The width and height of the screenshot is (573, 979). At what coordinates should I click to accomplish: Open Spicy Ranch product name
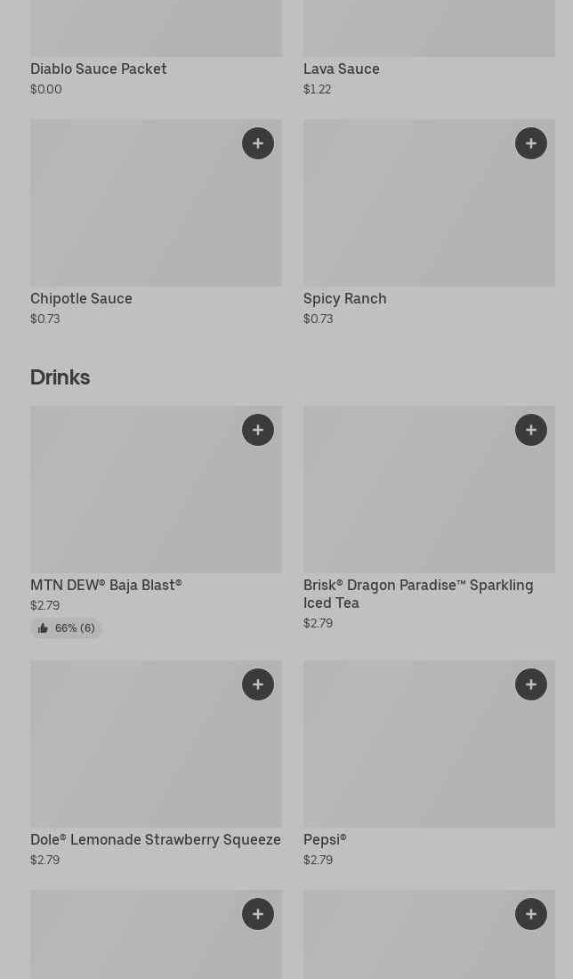[345, 299]
